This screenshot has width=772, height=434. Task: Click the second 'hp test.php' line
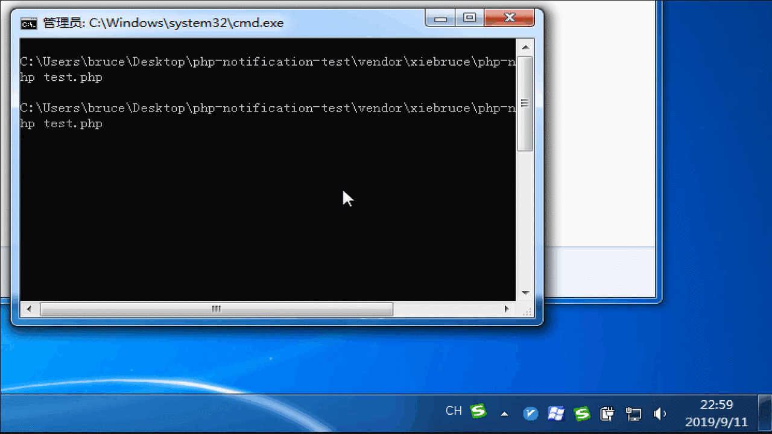click(x=61, y=124)
